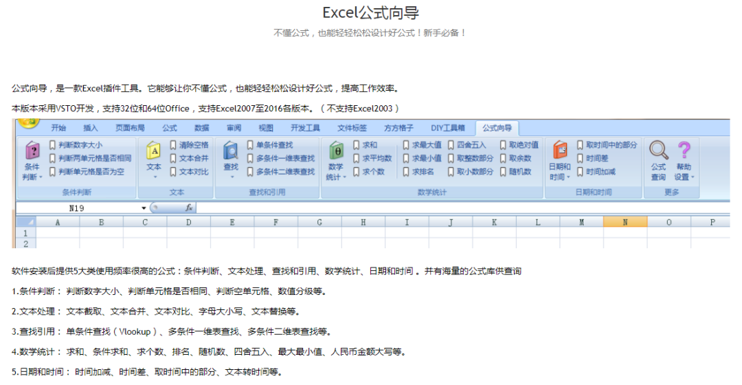Click the 'Excel公式向导' page heading

coord(370,13)
